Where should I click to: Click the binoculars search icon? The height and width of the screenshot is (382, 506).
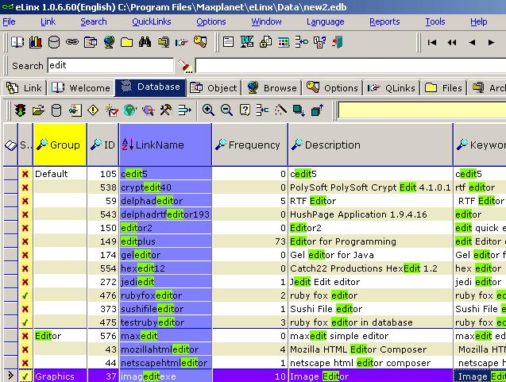tap(145, 42)
